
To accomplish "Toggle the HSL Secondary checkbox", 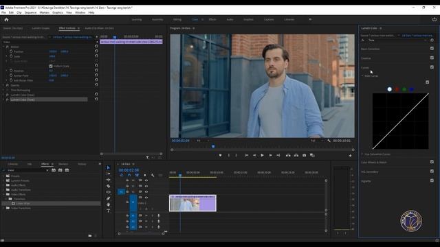I will [432, 171].
